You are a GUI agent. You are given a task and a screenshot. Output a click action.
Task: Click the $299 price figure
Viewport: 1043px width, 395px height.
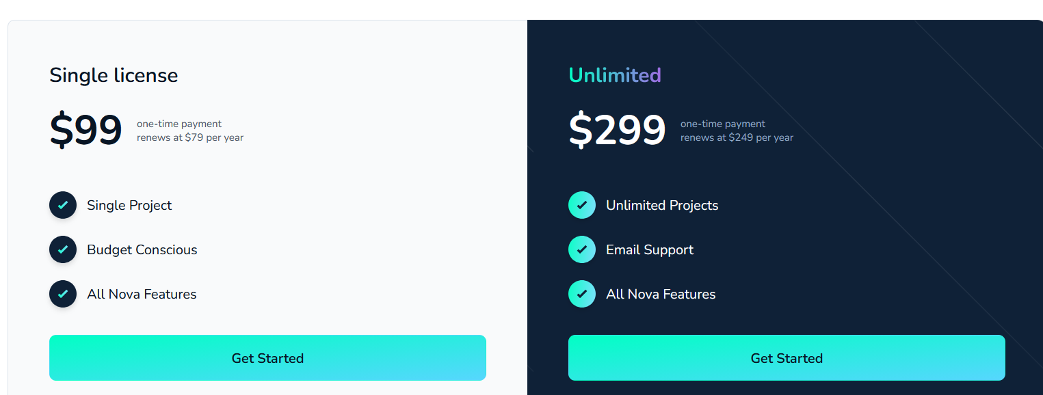tap(617, 130)
